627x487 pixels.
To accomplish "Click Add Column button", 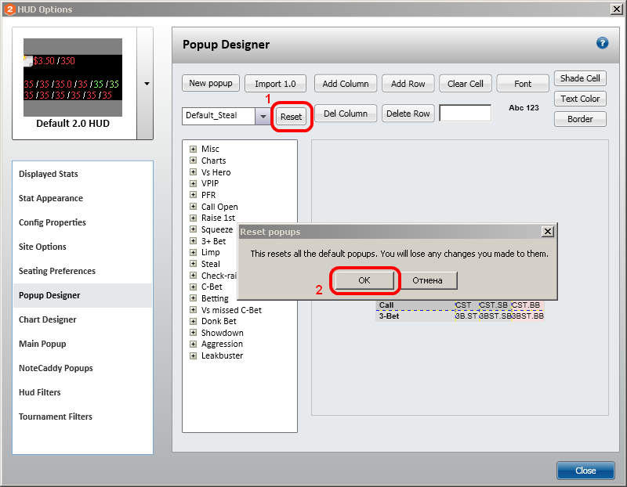I will (346, 84).
